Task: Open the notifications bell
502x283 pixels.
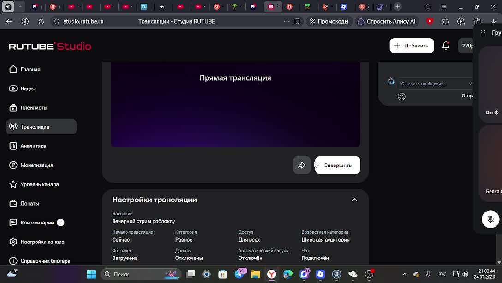Action: [x=446, y=46]
